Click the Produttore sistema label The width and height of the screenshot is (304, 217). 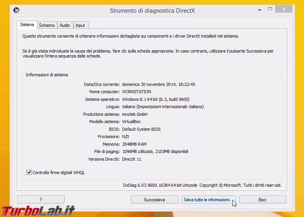(102, 114)
